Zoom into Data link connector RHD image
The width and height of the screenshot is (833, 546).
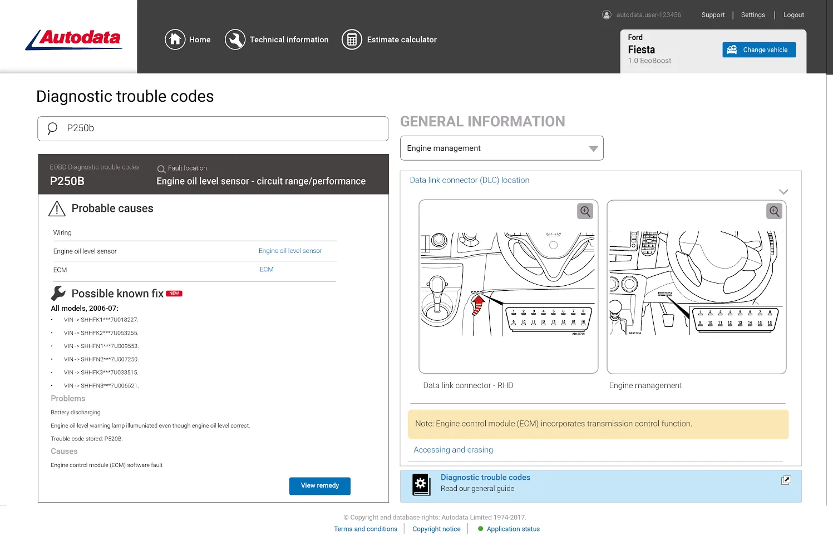[585, 211]
